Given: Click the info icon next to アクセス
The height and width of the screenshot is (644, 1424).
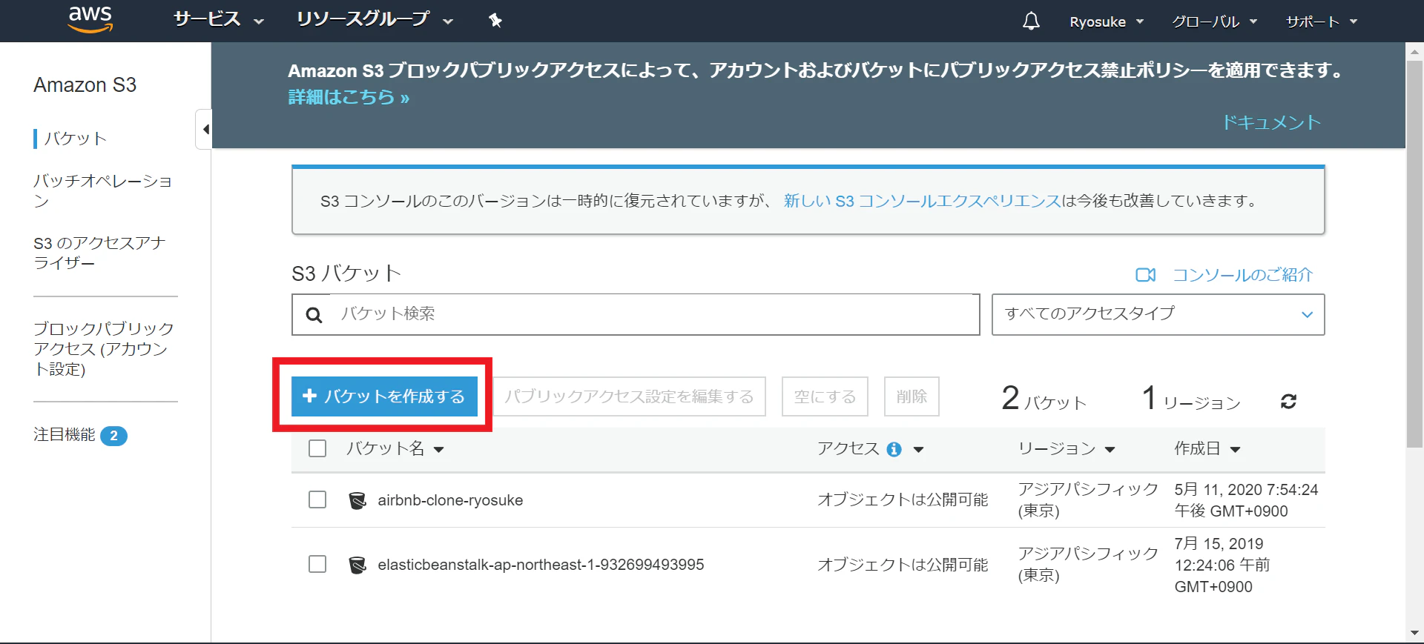Looking at the screenshot, I should click(x=894, y=449).
